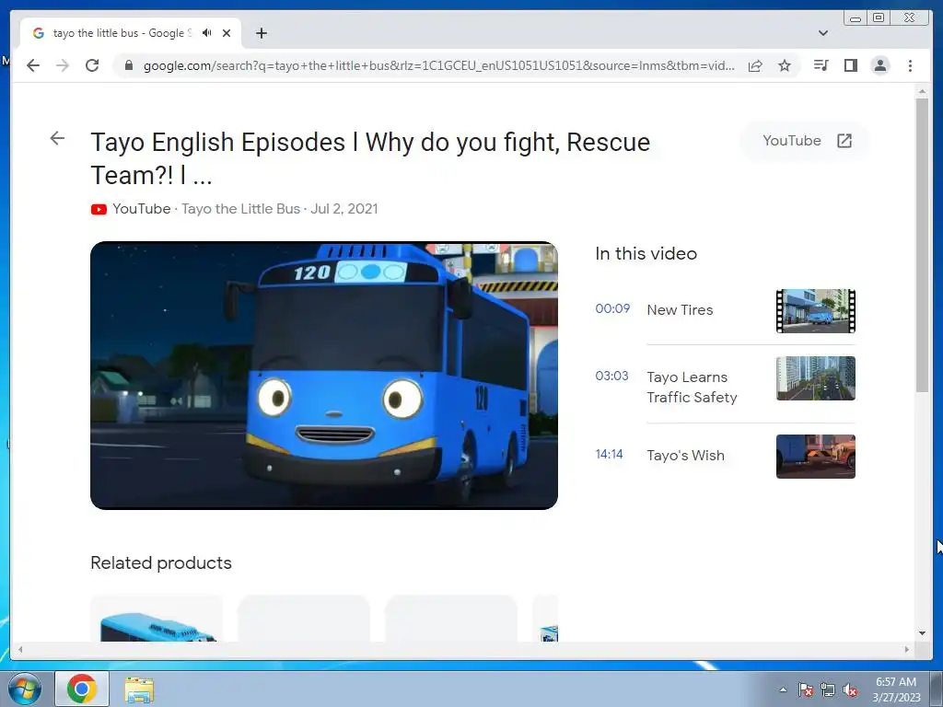Click the muted volume tray icon
Screen dimensions: 943x707
tap(850, 690)
